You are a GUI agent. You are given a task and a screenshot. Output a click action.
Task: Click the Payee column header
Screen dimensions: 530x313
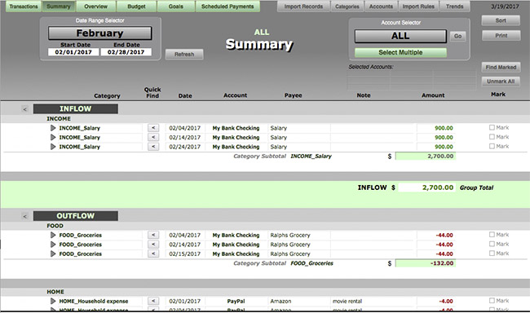tap(293, 95)
